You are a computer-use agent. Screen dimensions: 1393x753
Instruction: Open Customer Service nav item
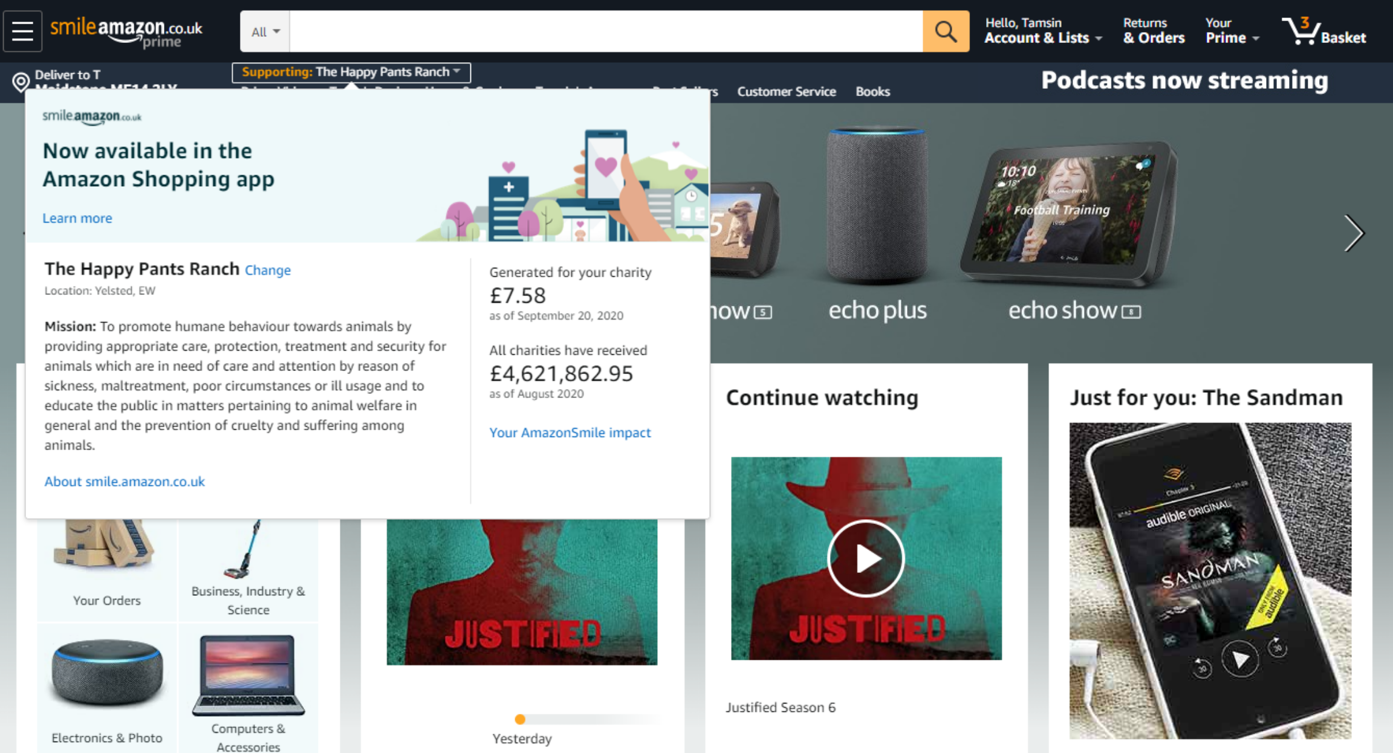[x=786, y=91]
